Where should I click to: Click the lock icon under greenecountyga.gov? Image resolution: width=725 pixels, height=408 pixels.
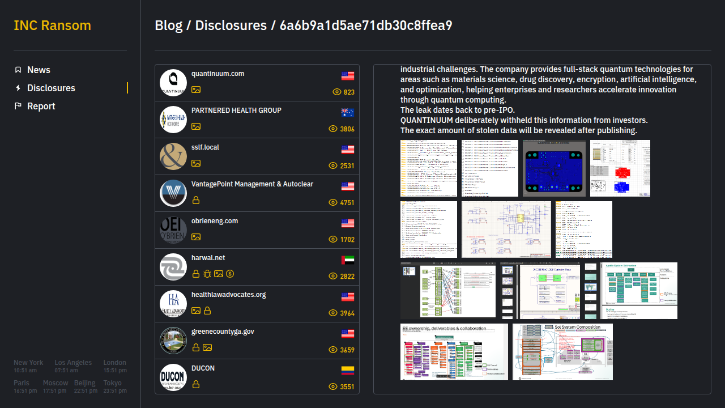[196, 347]
